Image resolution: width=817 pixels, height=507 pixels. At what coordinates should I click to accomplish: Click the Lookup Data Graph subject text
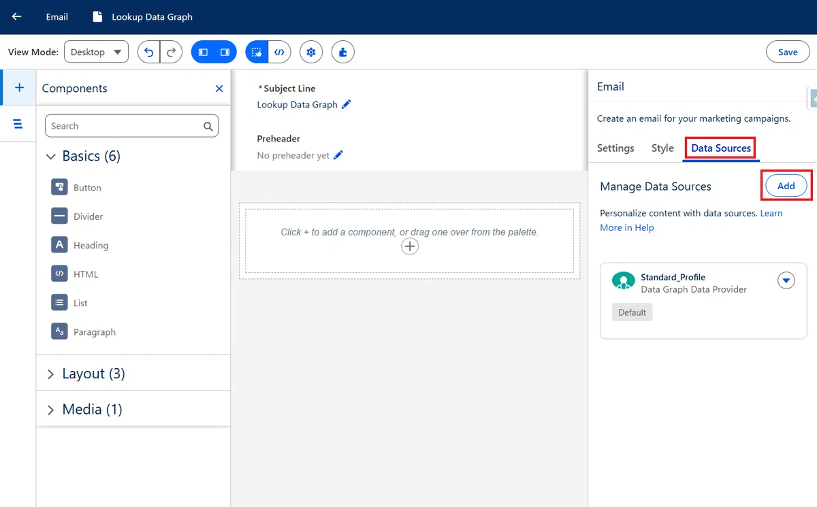pos(297,105)
